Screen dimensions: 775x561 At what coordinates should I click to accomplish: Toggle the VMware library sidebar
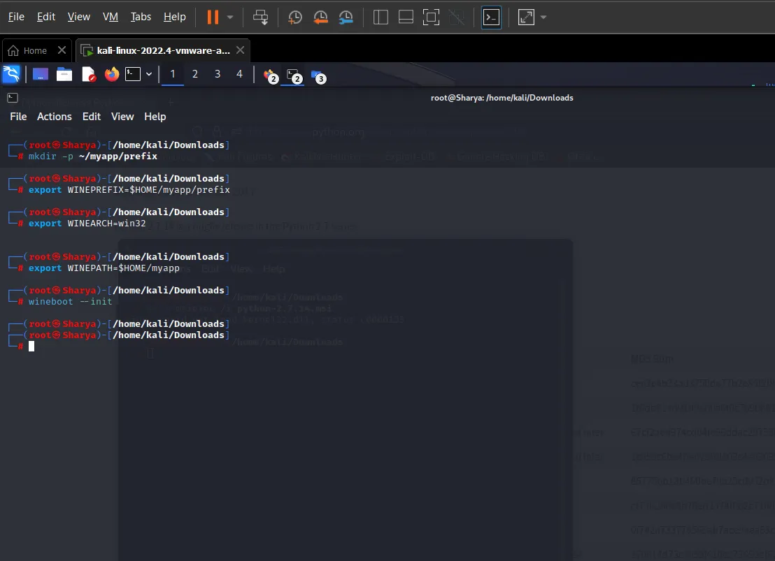[x=381, y=17]
